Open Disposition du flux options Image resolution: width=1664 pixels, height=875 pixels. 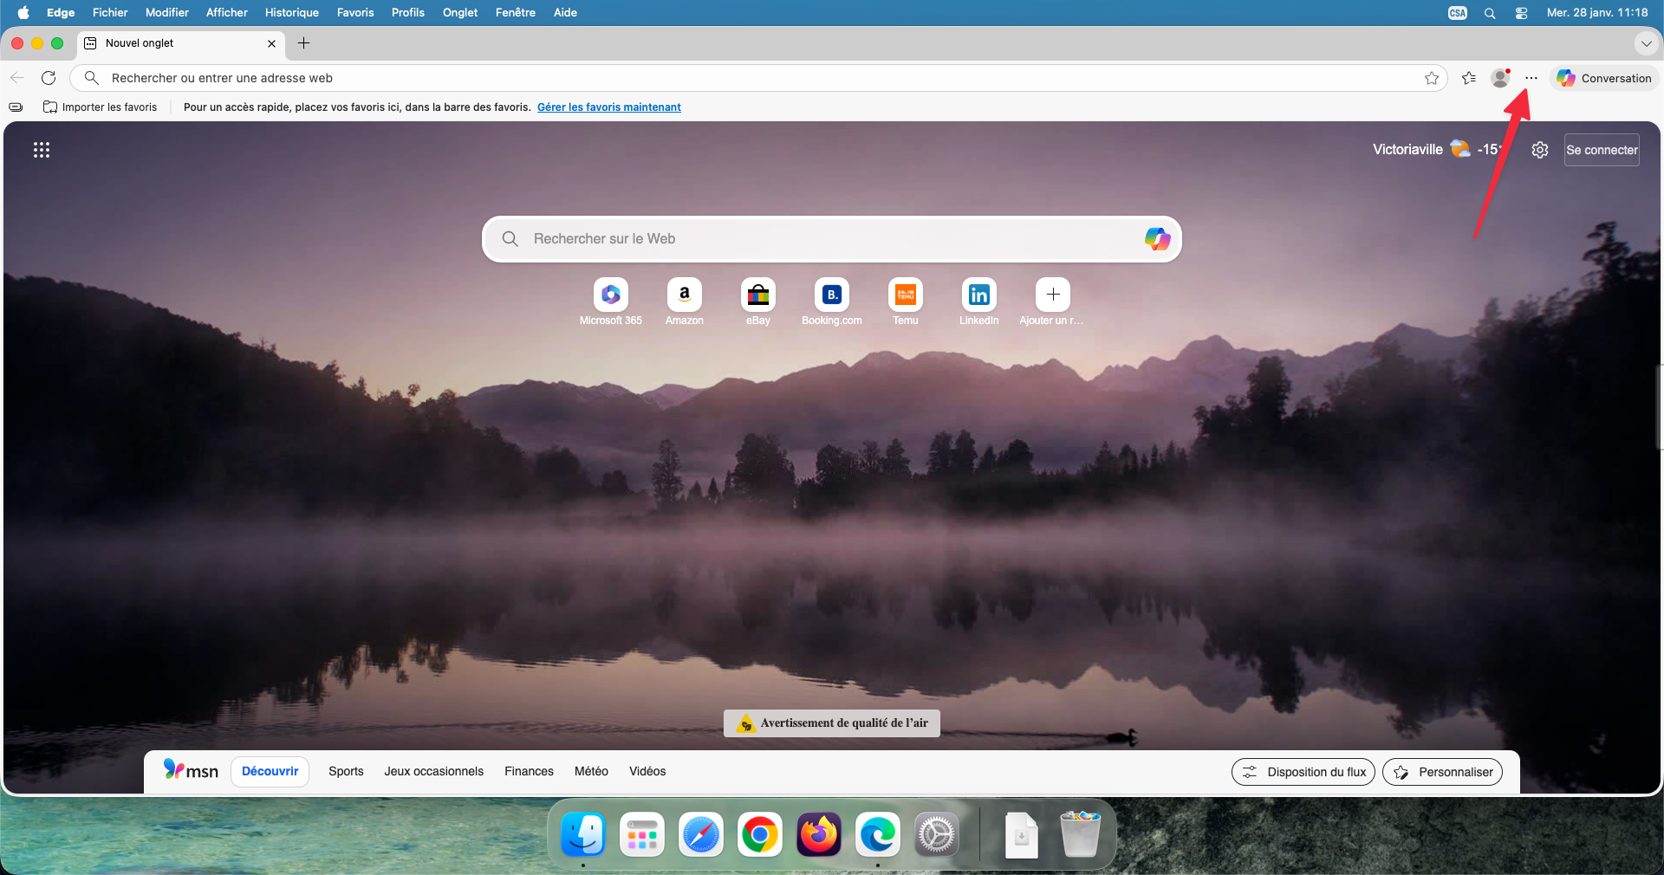(x=1303, y=772)
